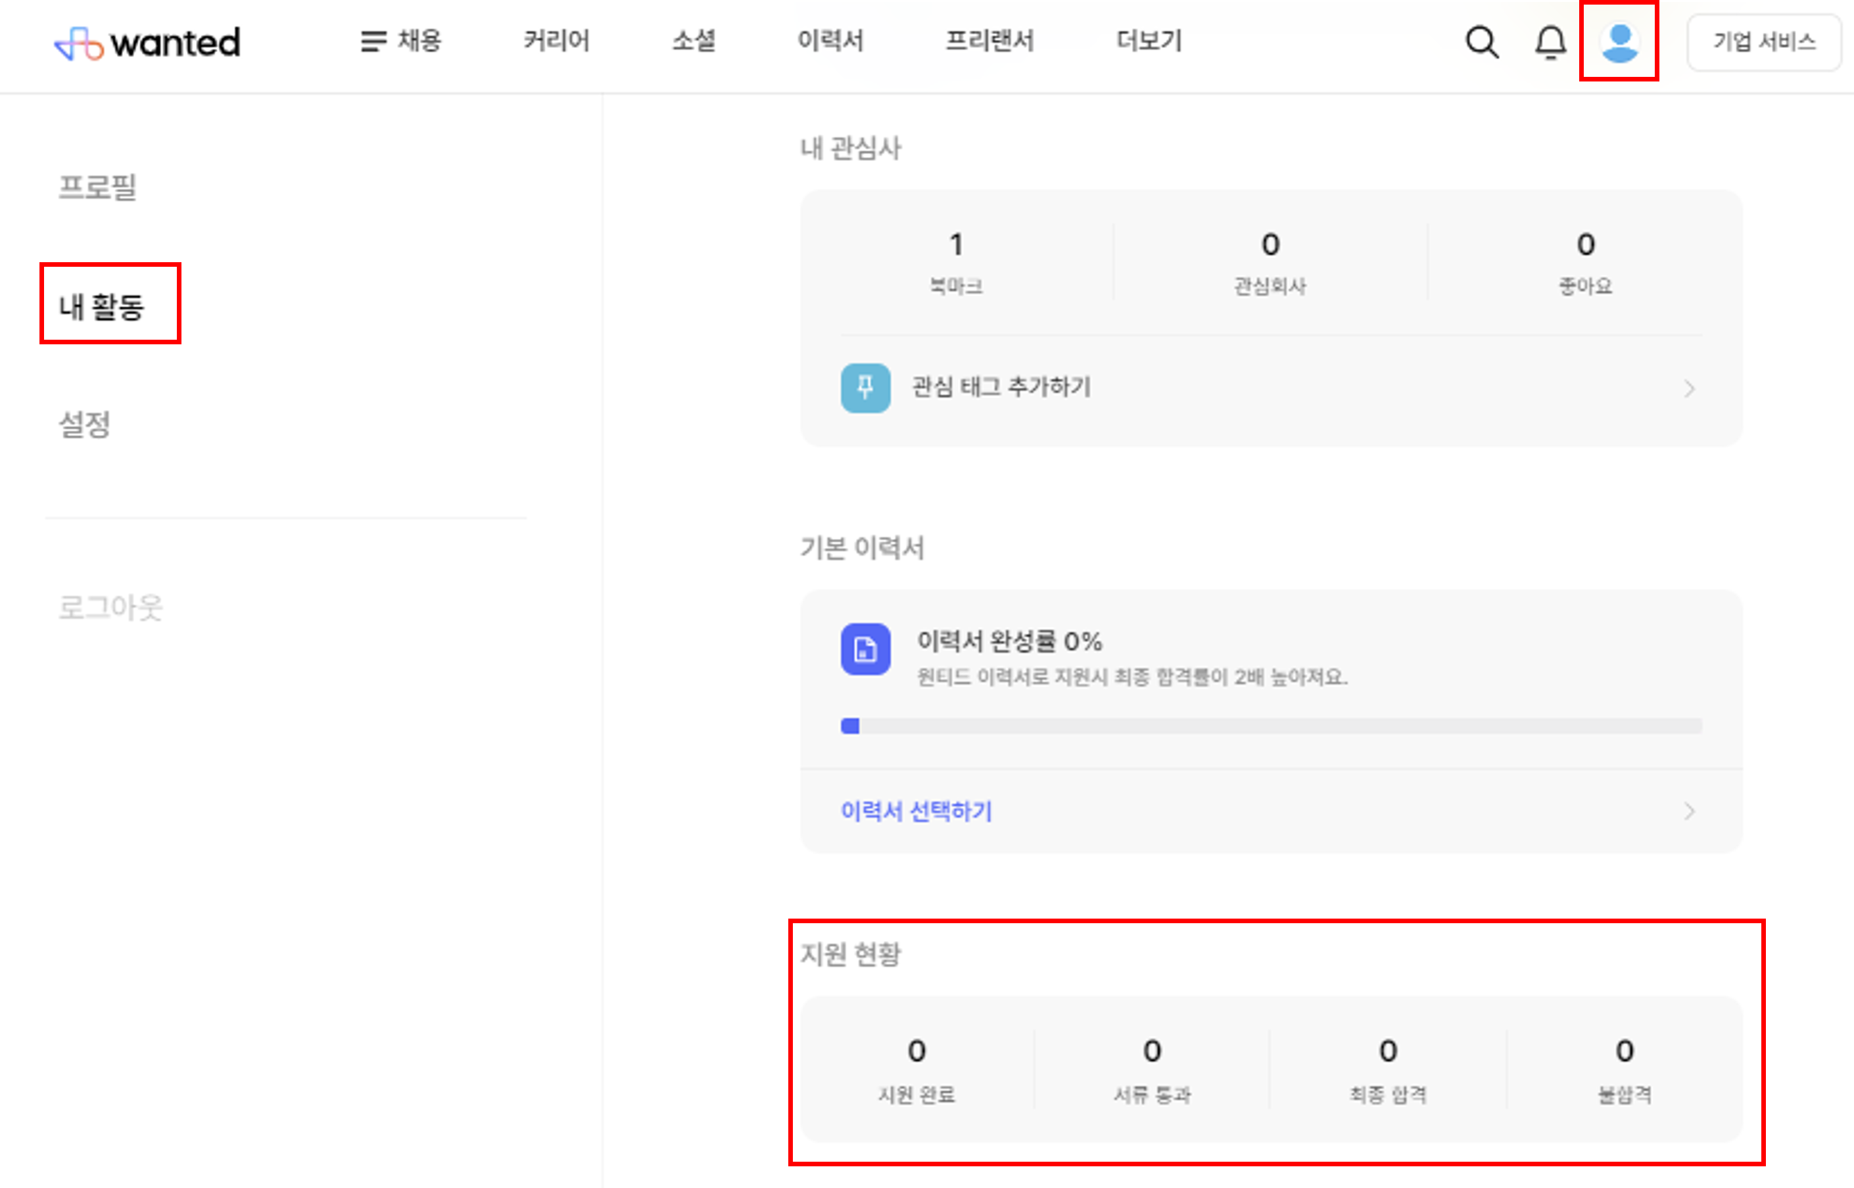
Task: Open the 커리어 menu
Action: point(556,41)
